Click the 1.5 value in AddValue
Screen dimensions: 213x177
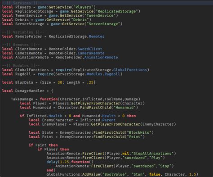(192, 174)
